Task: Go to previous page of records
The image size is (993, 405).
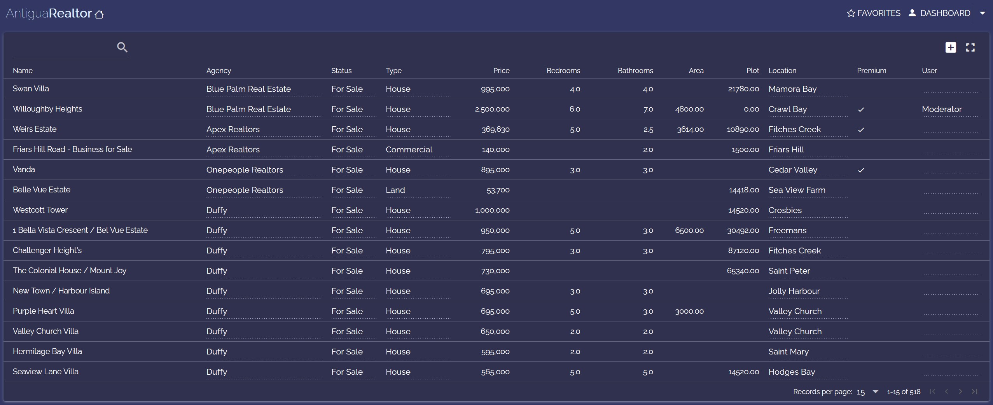Action: tap(946, 391)
